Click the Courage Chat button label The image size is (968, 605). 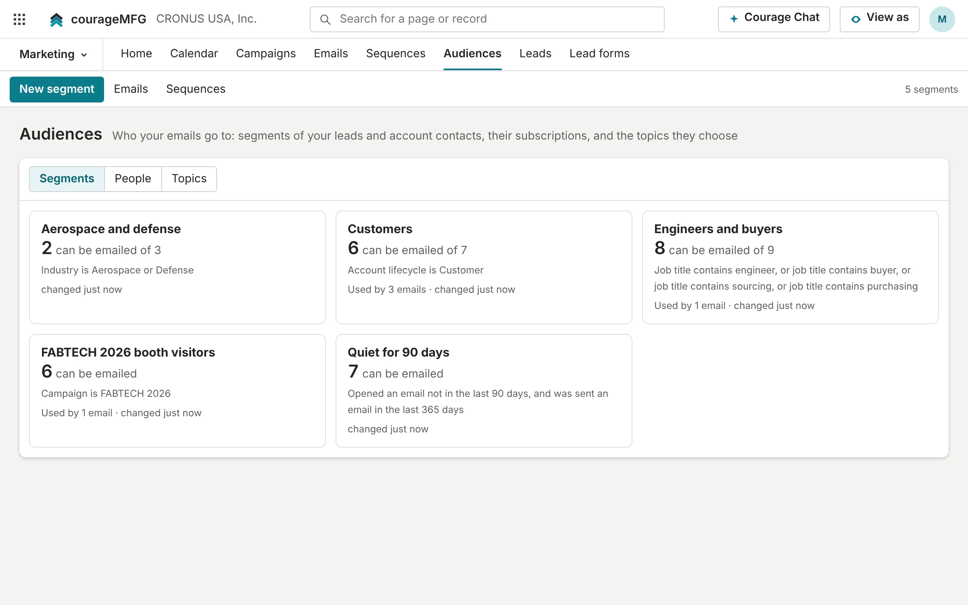(782, 17)
